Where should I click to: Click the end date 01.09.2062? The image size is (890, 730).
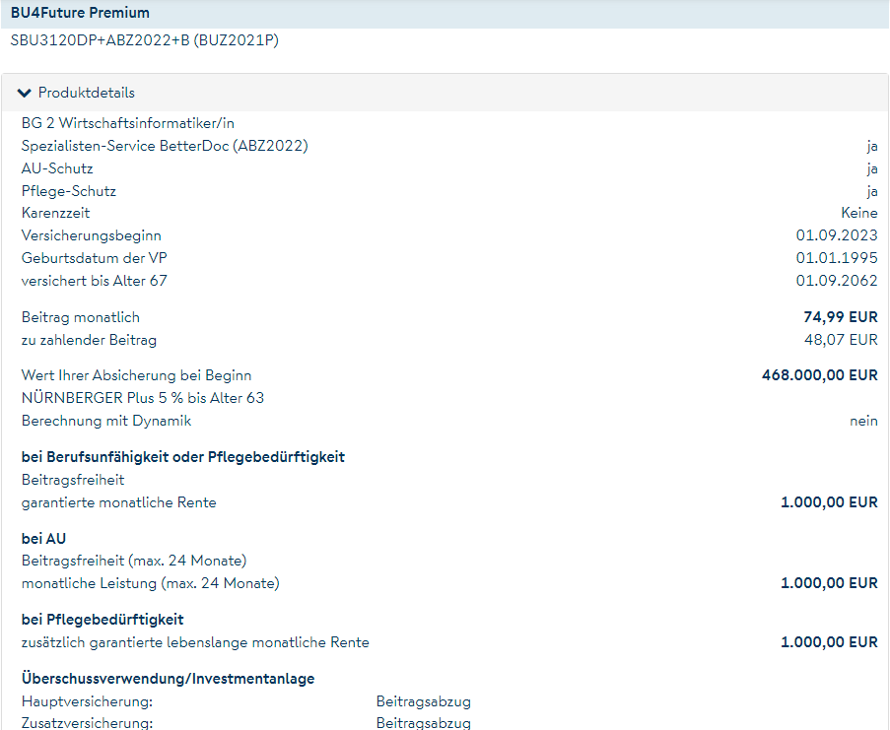click(836, 281)
